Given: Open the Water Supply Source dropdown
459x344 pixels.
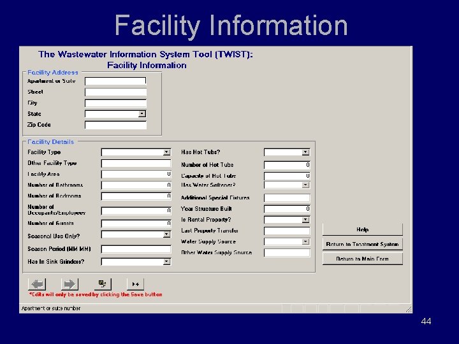Looking at the screenshot, I should (x=305, y=241).
